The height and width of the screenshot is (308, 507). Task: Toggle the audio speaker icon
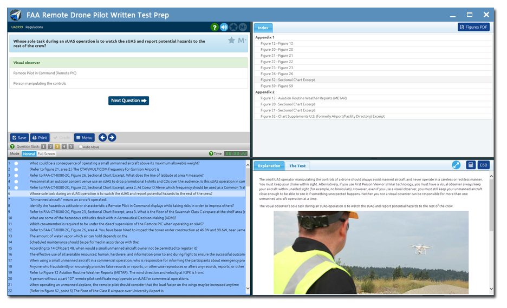tap(224, 27)
